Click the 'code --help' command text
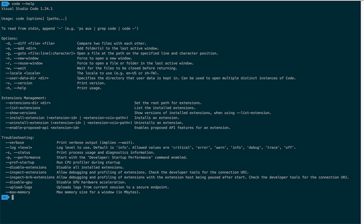This screenshot has width=364, height=224. (23, 4)
